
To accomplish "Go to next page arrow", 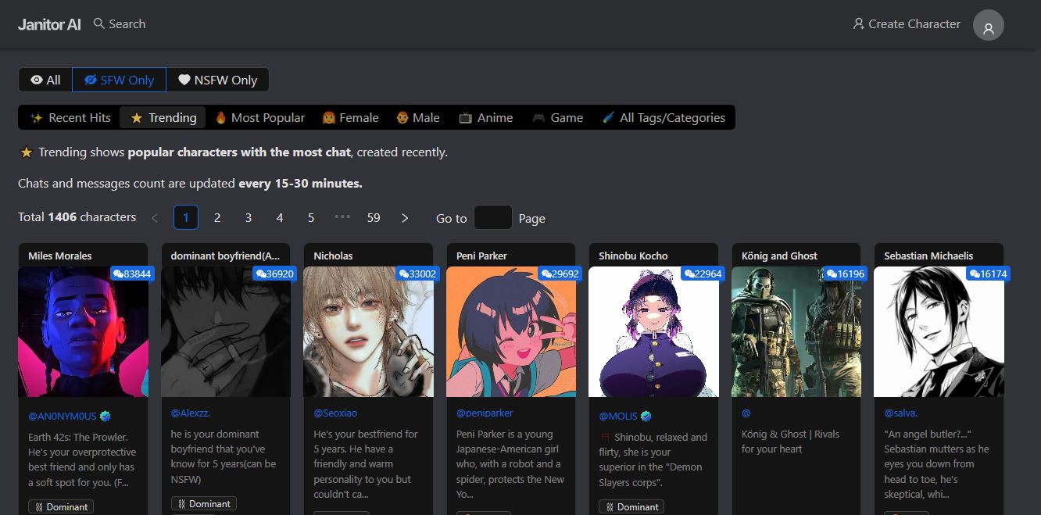I will pyautogui.click(x=405, y=218).
